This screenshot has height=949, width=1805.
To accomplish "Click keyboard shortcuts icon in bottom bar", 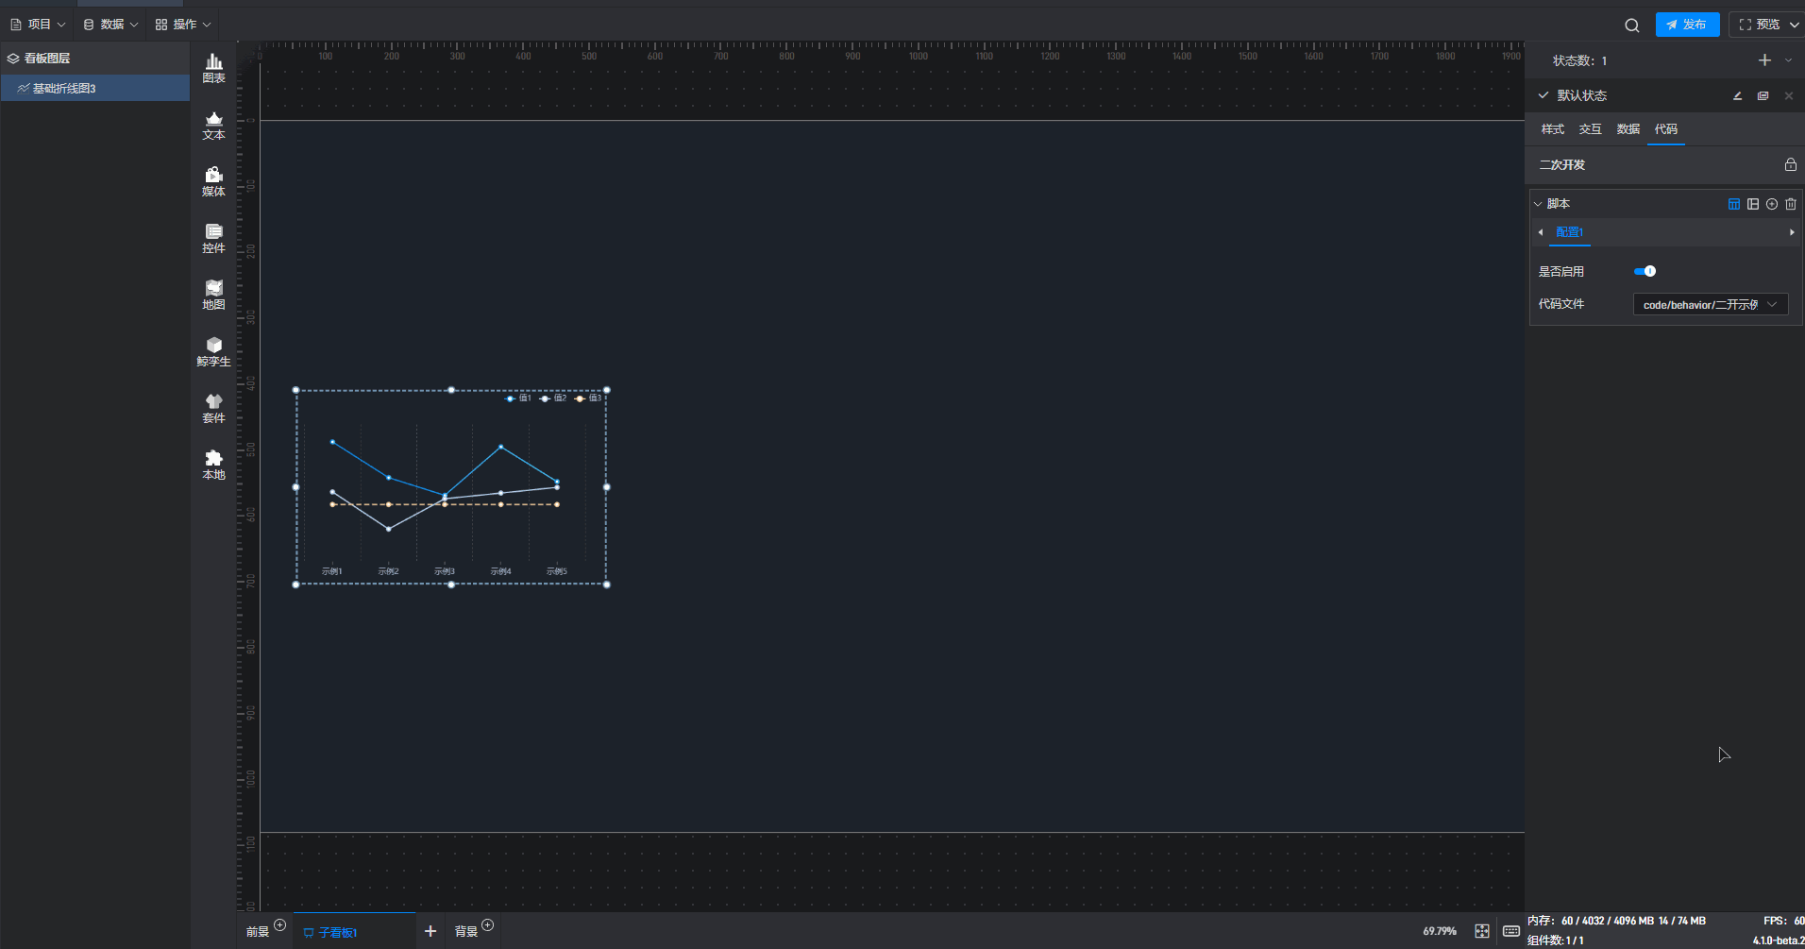I will pos(1510,931).
